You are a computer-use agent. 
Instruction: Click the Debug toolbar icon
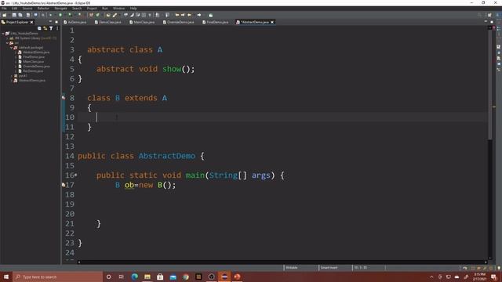tap(50, 15)
